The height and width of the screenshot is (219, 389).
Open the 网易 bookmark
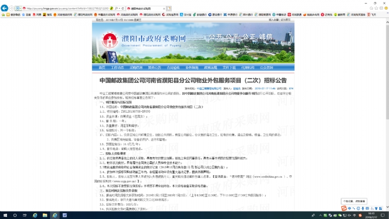click(37, 15)
